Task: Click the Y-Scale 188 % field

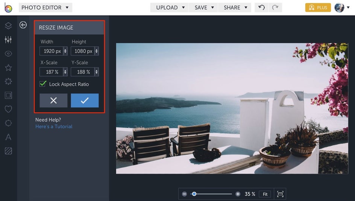Action: tap(85, 72)
